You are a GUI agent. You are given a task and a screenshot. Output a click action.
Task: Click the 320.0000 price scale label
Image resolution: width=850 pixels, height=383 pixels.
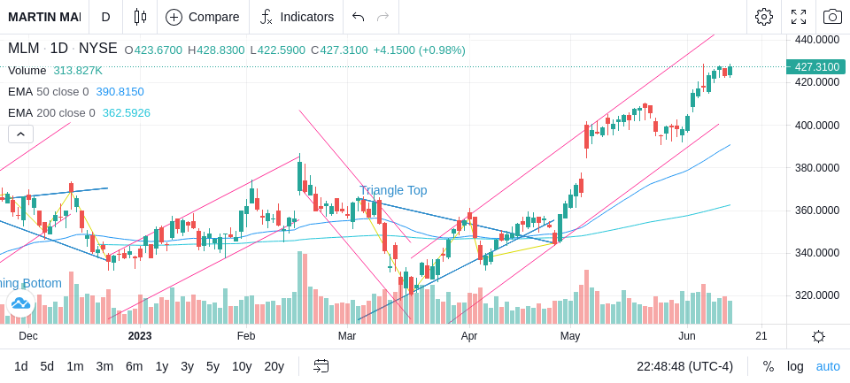pos(817,295)
